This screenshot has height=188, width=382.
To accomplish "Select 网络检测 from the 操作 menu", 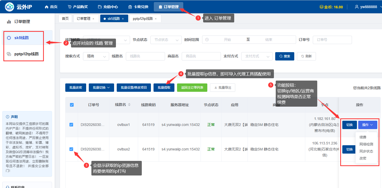I will (367, 144).
